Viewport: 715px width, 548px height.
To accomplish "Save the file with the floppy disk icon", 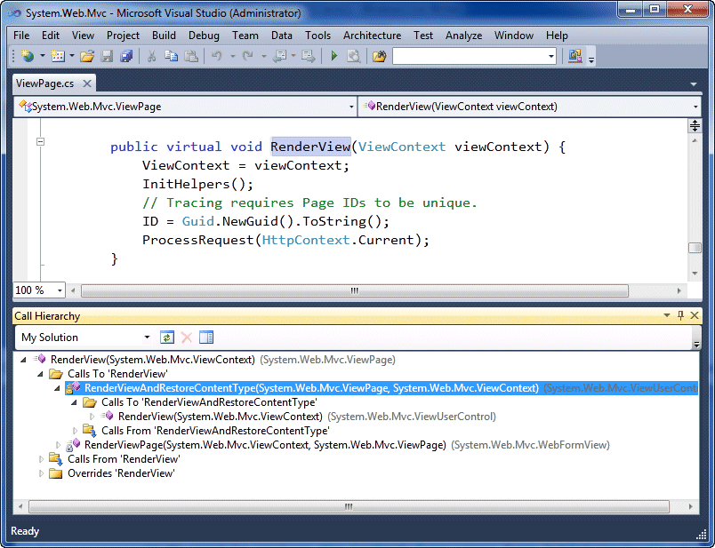I will pyautogui.click(x=107, y=56).
